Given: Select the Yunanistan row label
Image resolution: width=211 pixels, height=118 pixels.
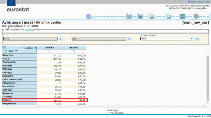Looking at the screenshot, I should 9,62.
